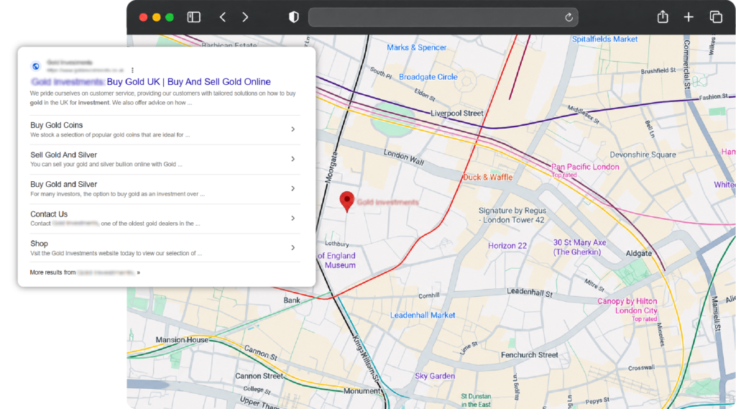The image size is (736, 409).
Task: Click Monument station label
Action: coord(362,391)
